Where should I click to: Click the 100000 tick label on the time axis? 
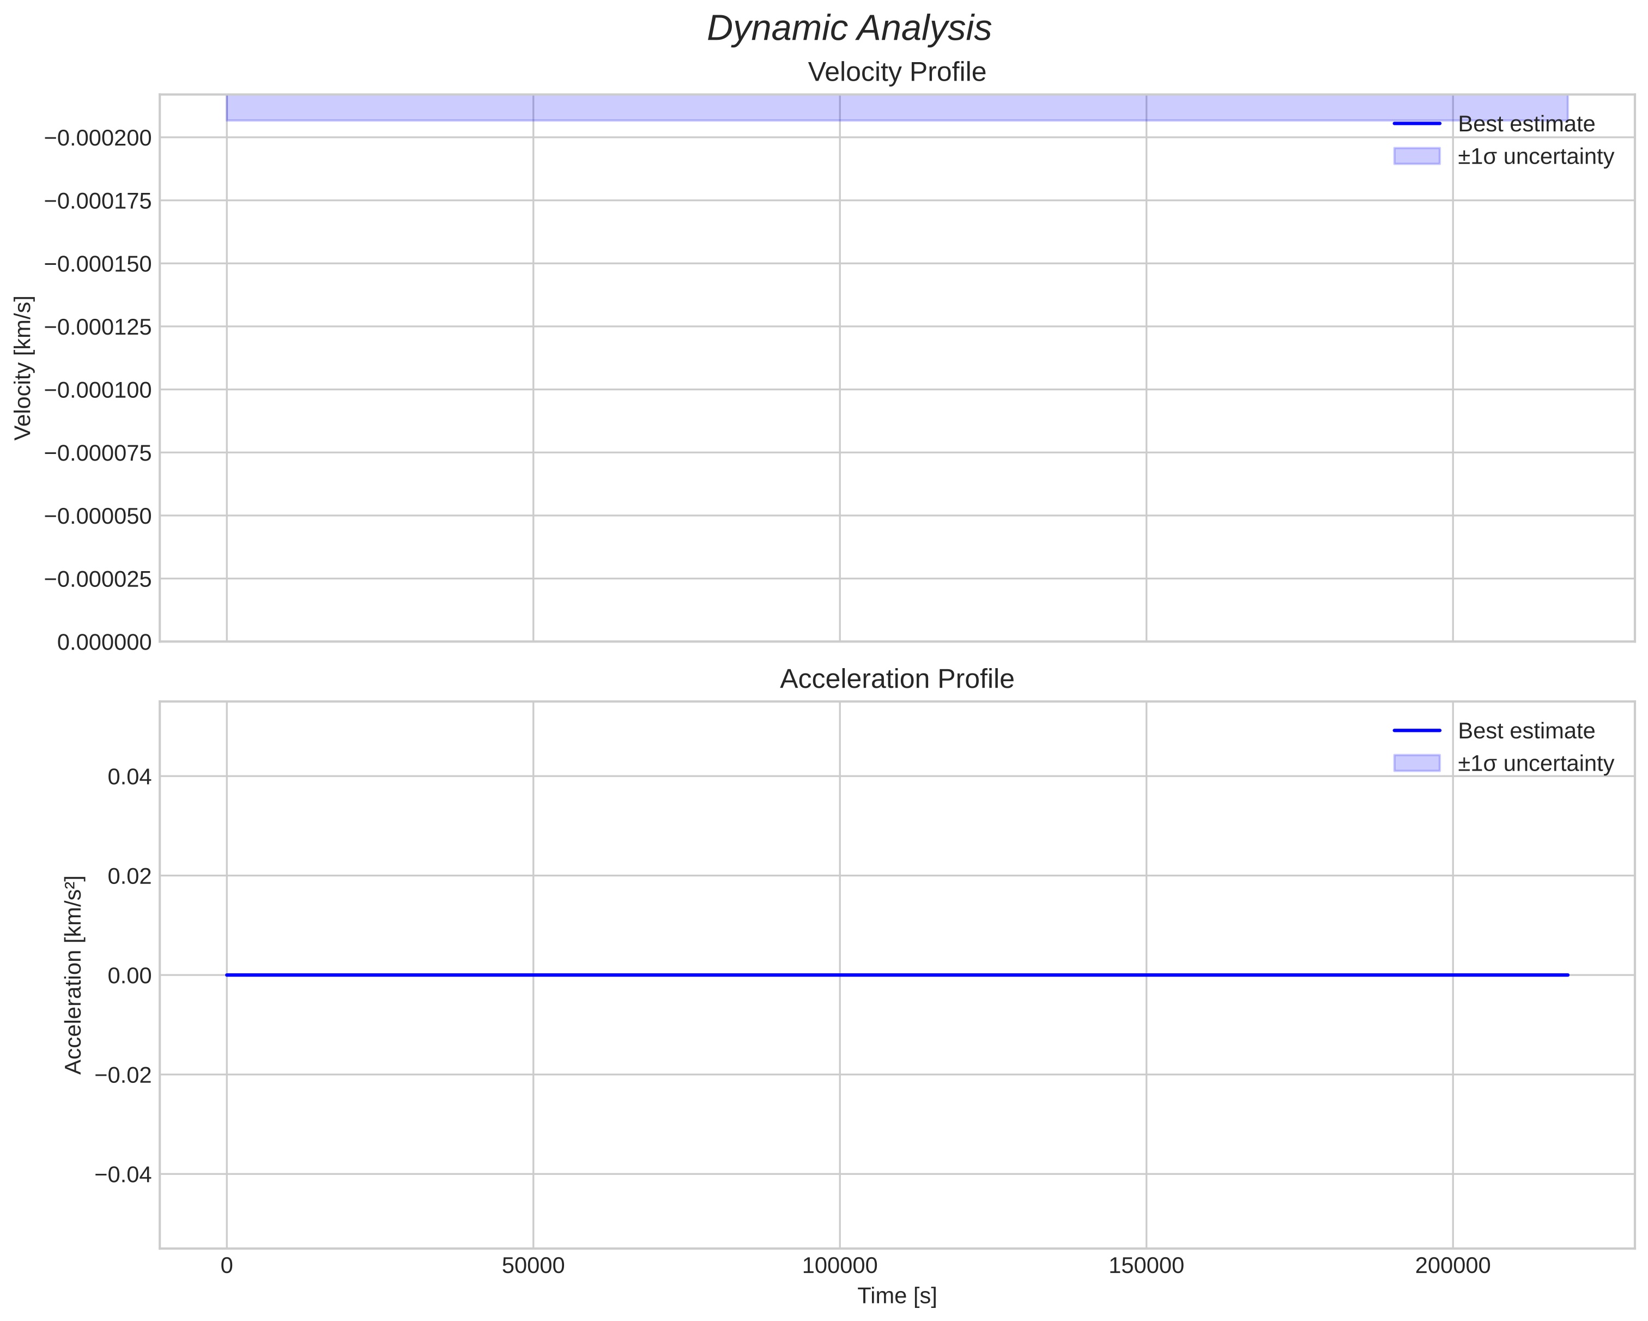pos(839,1266)
